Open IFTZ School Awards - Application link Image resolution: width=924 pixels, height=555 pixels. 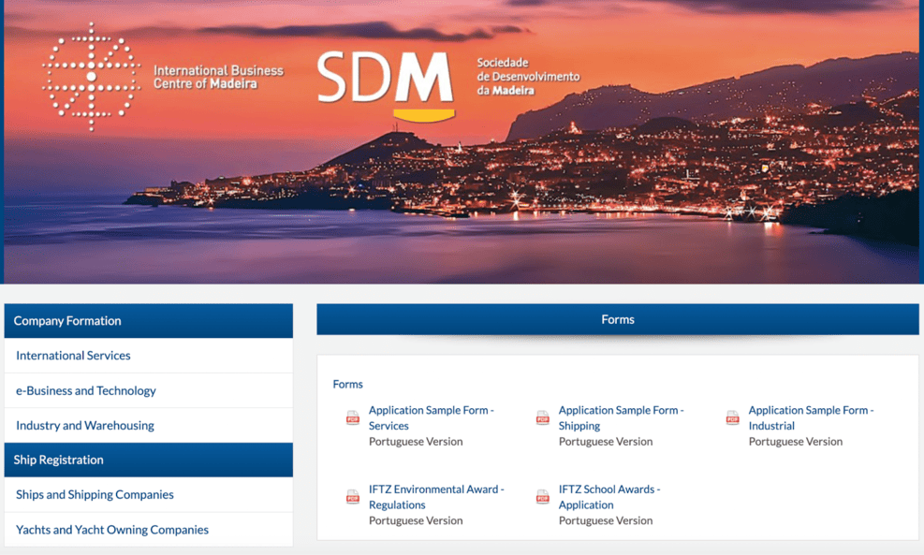point(609,496)
